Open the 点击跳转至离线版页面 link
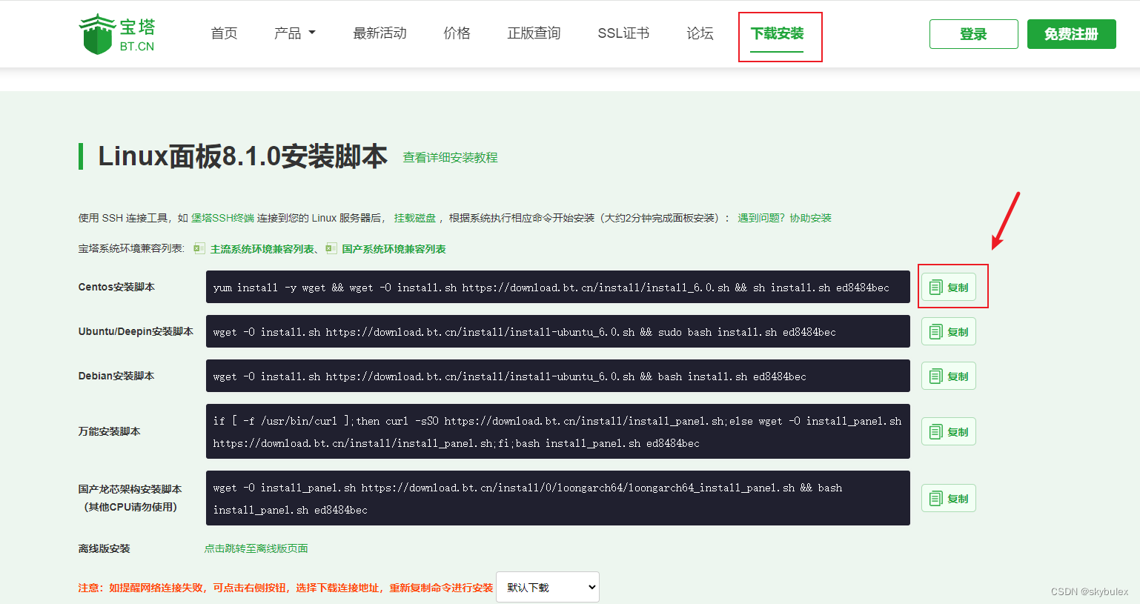 (x=256, y=548)
